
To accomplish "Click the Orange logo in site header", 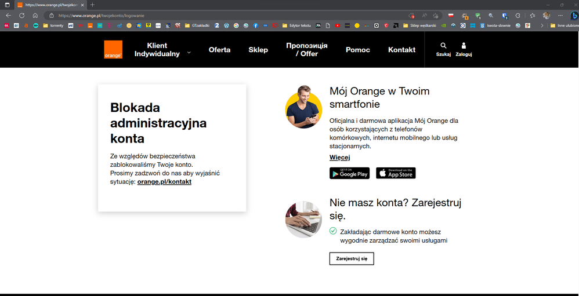I will [x=113, y=49].
